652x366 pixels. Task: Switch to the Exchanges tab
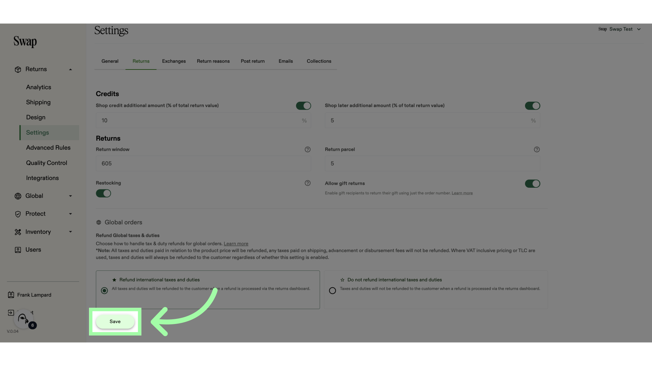click(174, 61)
